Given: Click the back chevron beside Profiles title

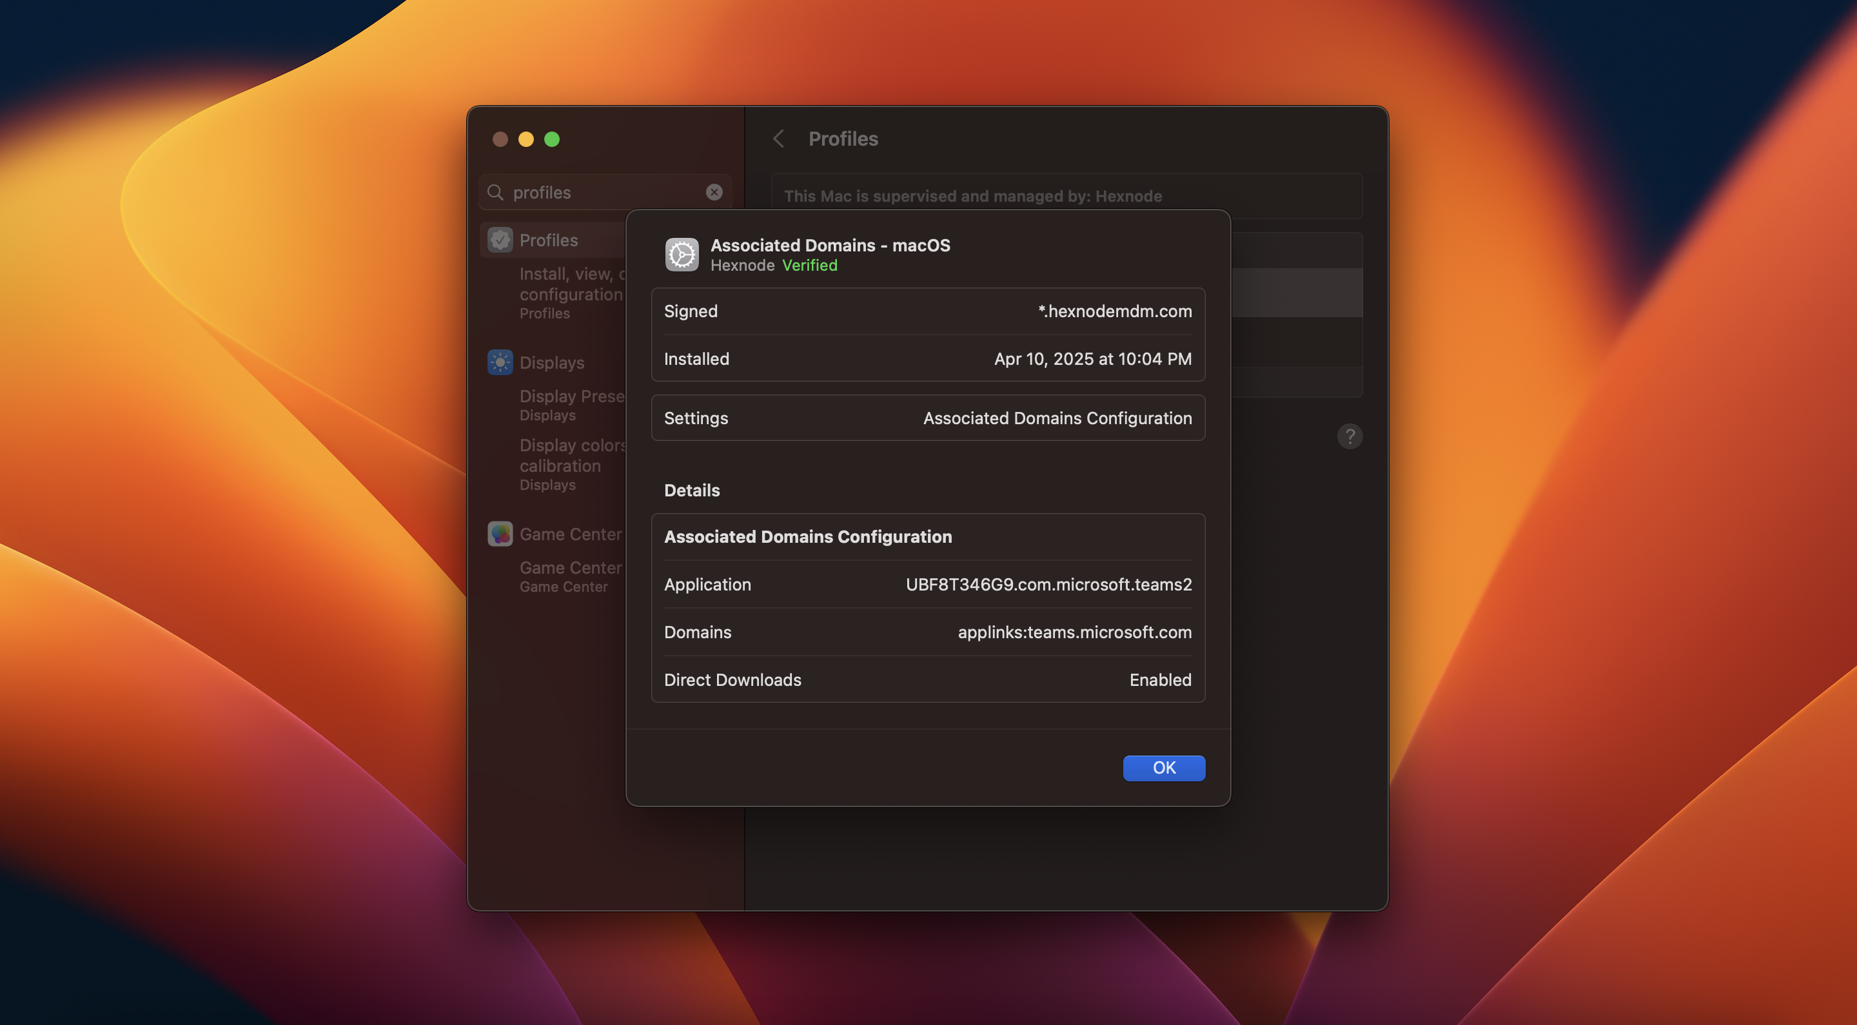Looking at the screenshot, I should (x=778, y=139).
